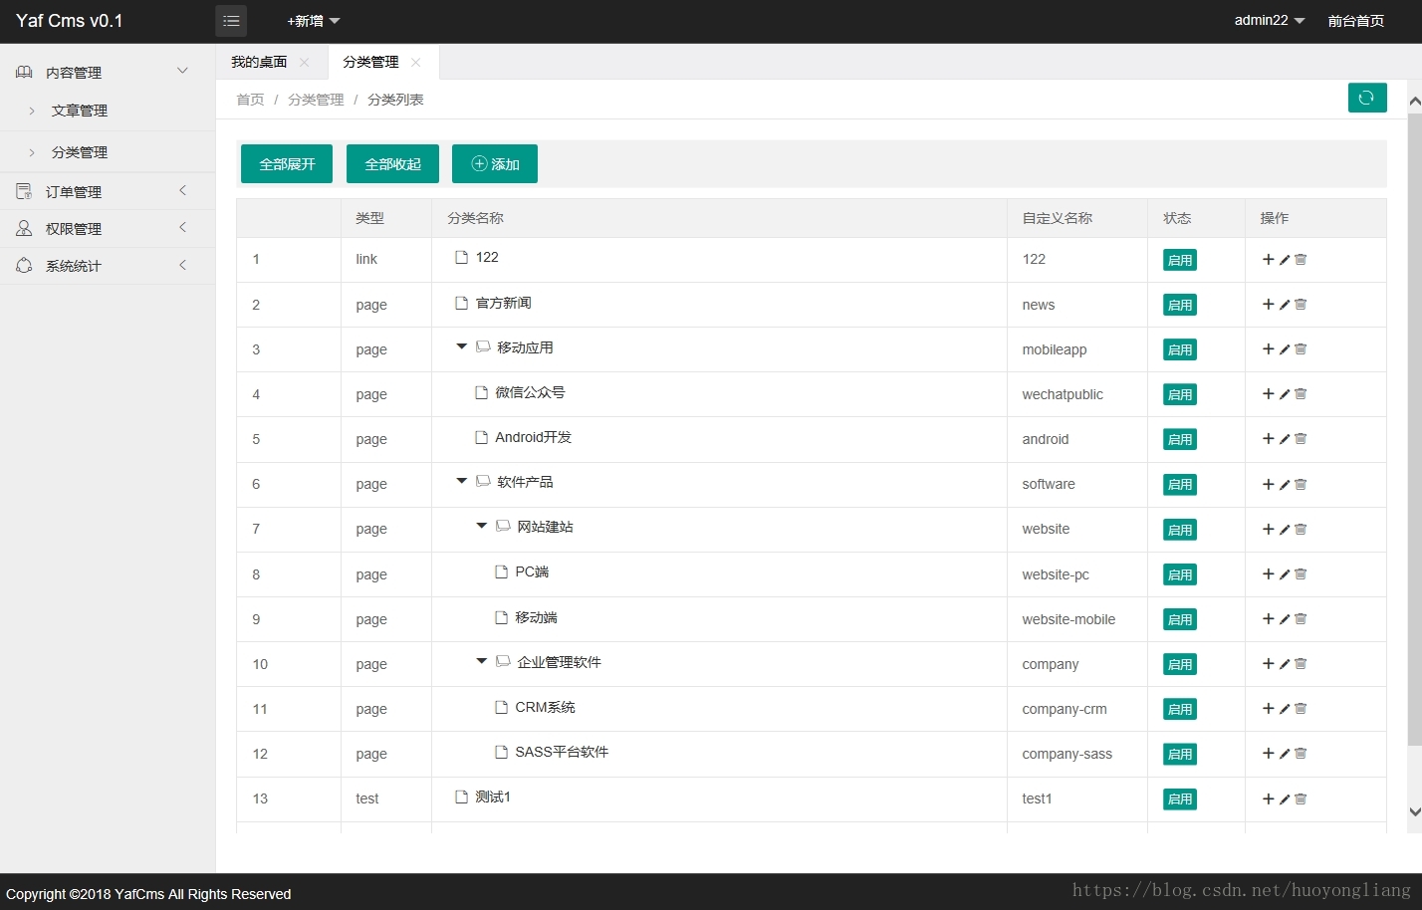Edit the PC端 category with pencil icon
Screen dimensions: 1422x910
click(1285, 574)
